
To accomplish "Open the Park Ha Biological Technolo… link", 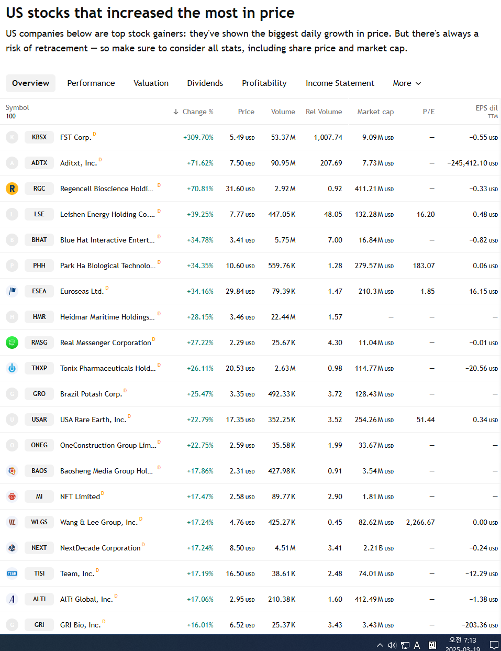I will click(108, 266).
